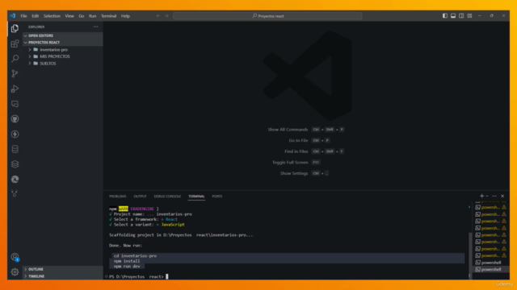This screenshot has height=290, width=517.
Task: Open the stacked layers icon in activity bar
Action: point(15,164)
